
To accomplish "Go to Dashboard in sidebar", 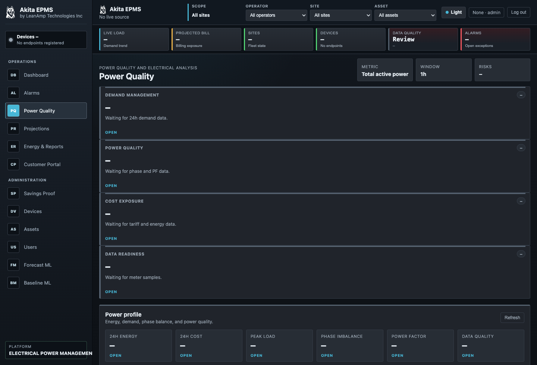I will click(x=46, y=75).
